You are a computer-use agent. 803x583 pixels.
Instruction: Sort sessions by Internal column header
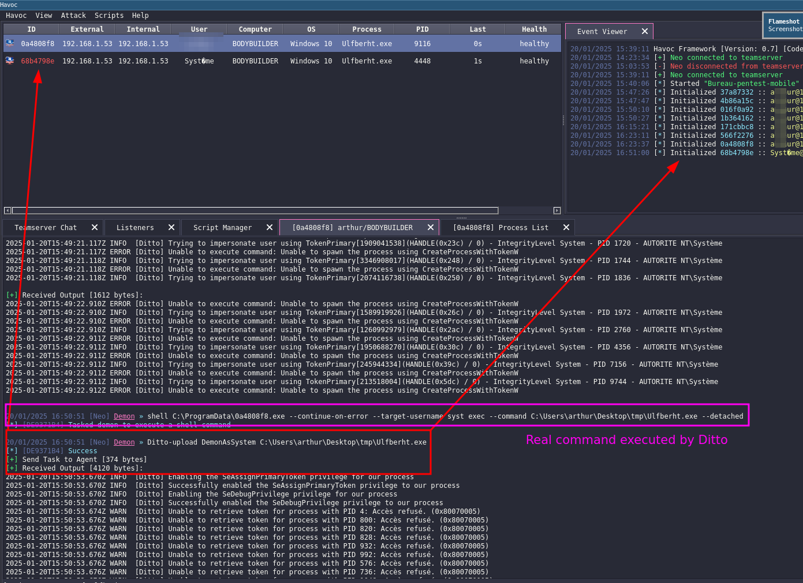pyautogui.click(x=143, y=29)
